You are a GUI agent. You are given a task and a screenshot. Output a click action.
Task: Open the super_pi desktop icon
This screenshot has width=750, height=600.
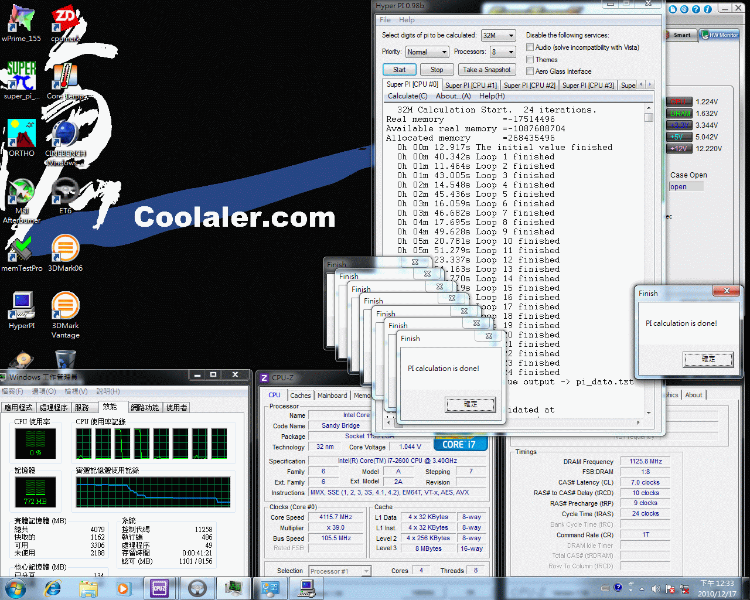coord(22,81)
